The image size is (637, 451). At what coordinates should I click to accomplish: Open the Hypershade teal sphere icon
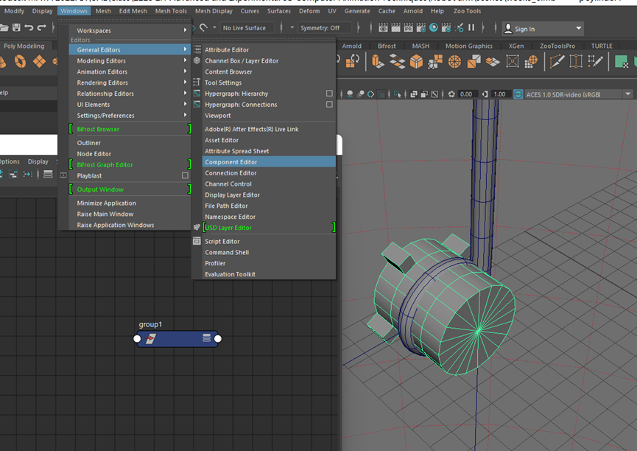(x=434, y=27)
